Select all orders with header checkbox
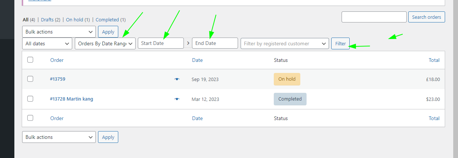 click(30, 60)
